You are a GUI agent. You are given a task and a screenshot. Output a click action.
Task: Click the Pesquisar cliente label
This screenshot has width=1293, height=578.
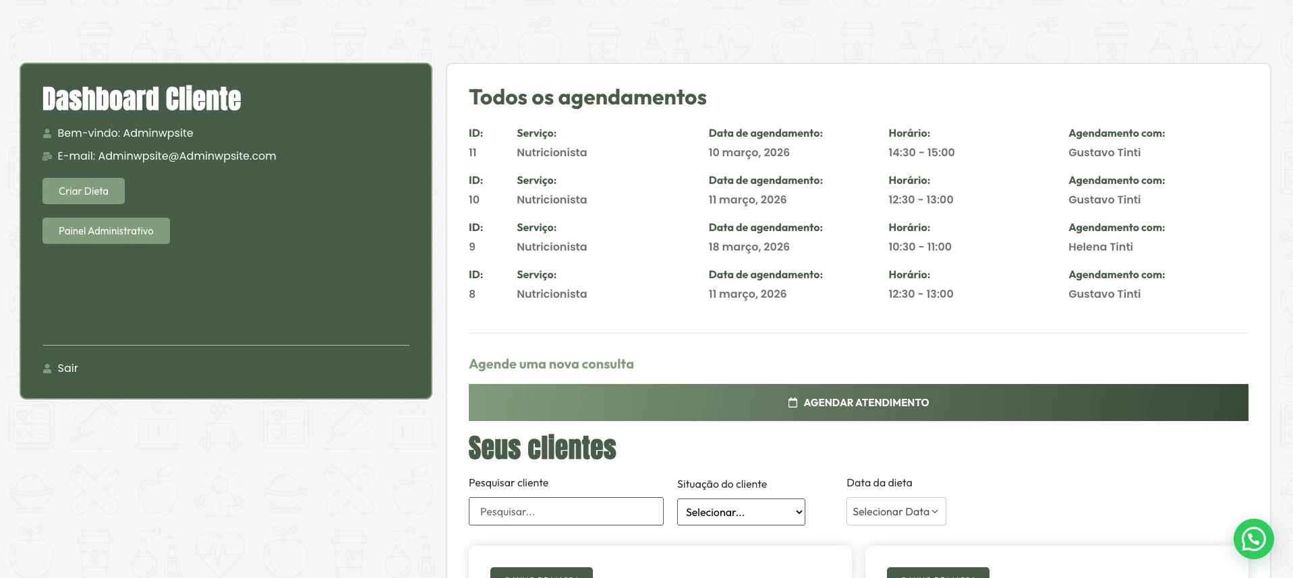click(x=509, y=483)
